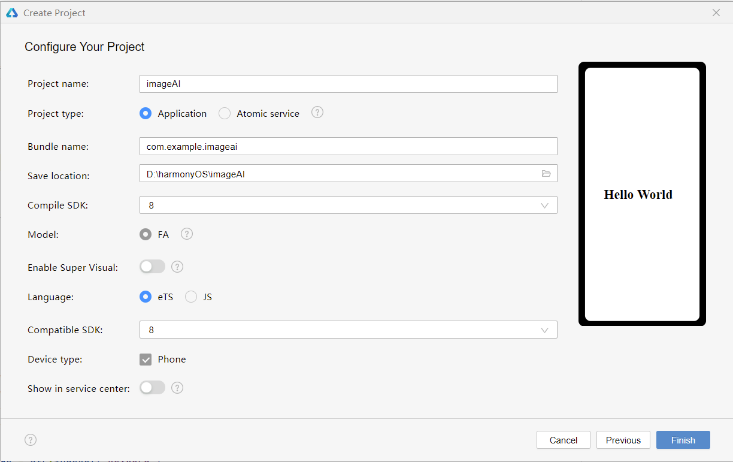The image size is (733, 462).
Task: Click help icon beside Show in service center
Action: click(177, 388)
